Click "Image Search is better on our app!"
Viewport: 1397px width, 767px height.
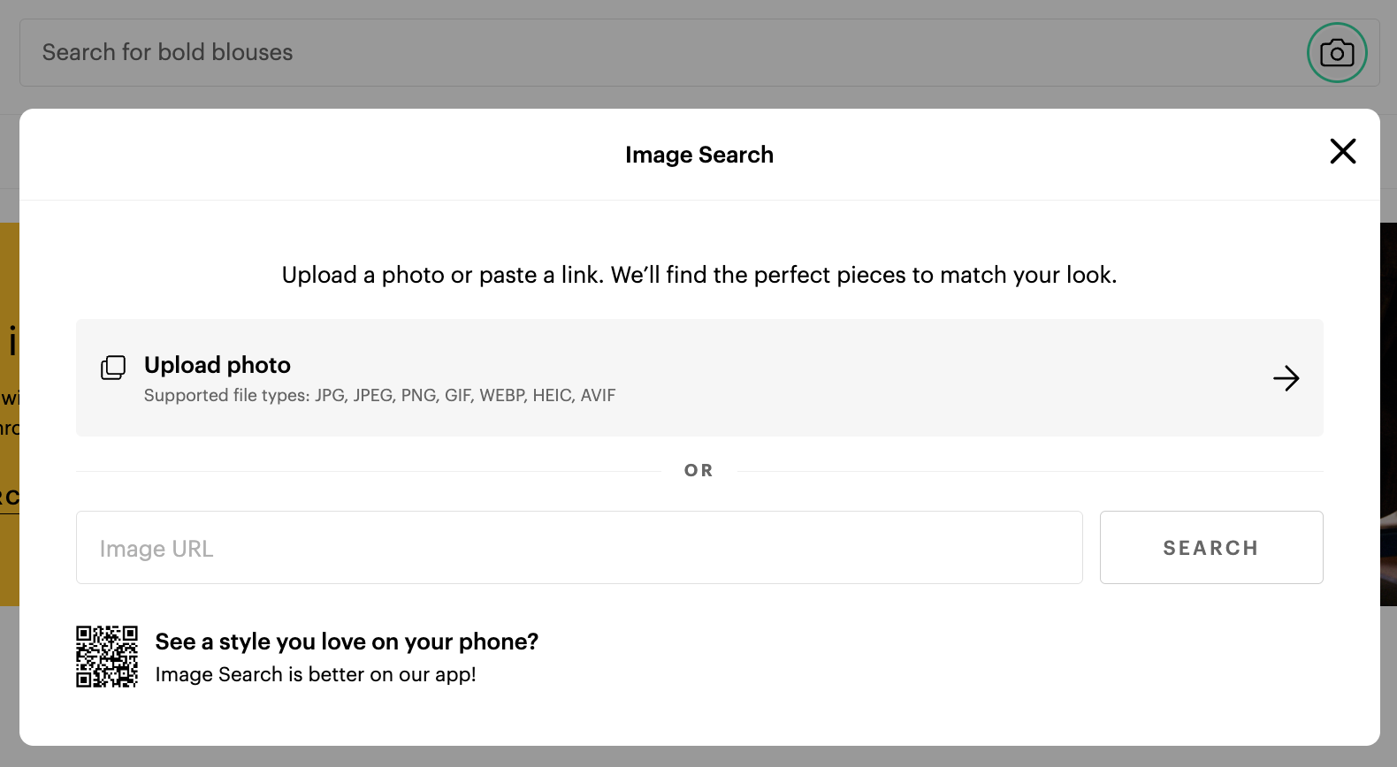(316, 675)
